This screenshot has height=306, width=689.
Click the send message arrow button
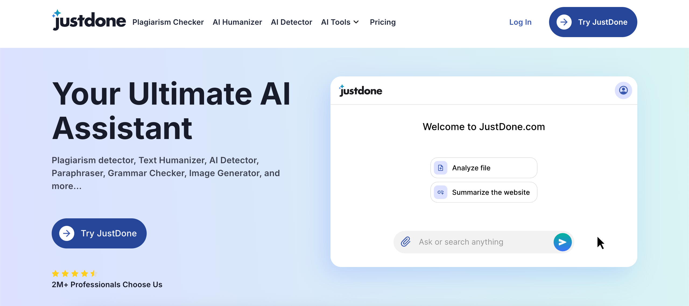click(563, 242)
